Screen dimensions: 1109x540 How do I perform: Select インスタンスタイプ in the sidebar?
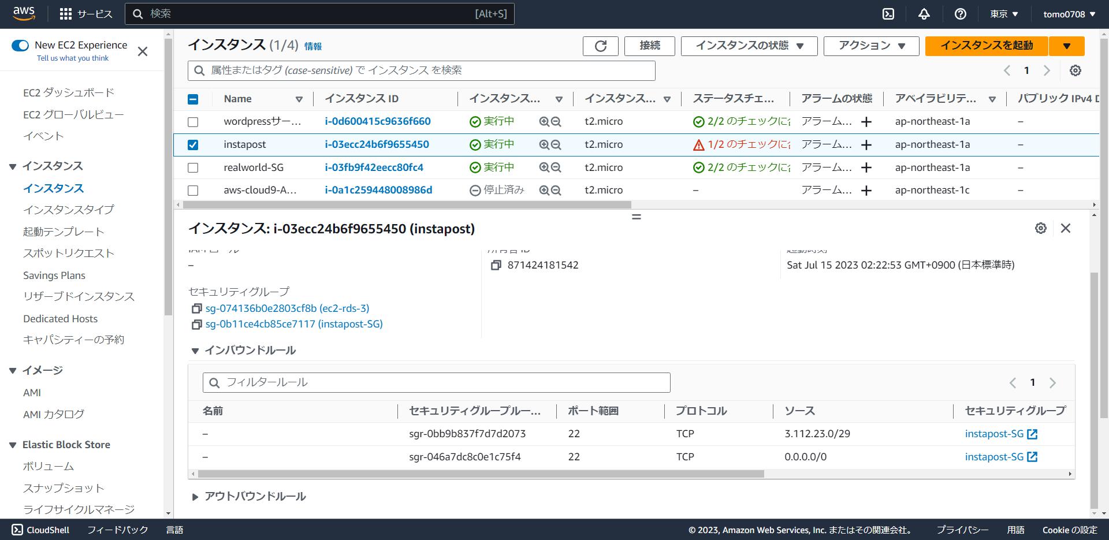point(69,210)
